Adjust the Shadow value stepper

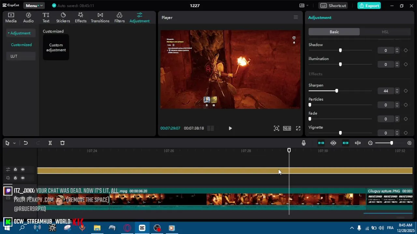[x=397, y=50]
